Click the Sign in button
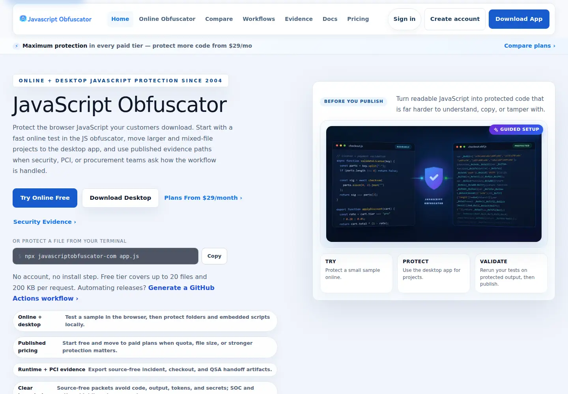The image size is (568, 394). [404, 19]
